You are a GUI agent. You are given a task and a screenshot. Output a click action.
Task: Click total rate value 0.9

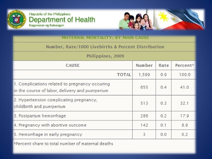(163, 74)
